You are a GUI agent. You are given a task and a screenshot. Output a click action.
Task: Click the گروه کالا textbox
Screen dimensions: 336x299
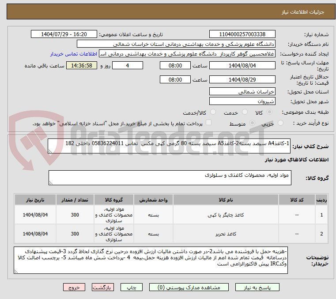click(x=170, y=178)
